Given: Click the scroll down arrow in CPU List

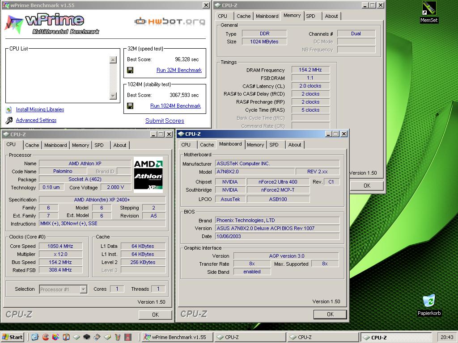Looking at the screenshot, I should 113,96.
